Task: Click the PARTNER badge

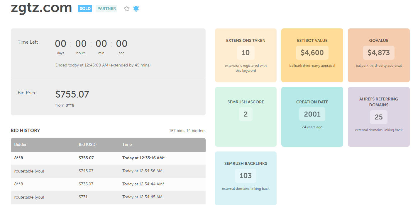Action: tap(106, 8)
